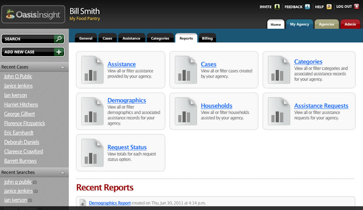The width and height of the screenshot is (363, 210).
Task: Click the Bill Smith user name
Action: 85,11
